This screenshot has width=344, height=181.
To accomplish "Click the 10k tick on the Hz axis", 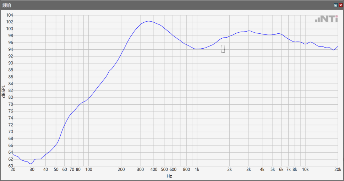I will 305,170.
